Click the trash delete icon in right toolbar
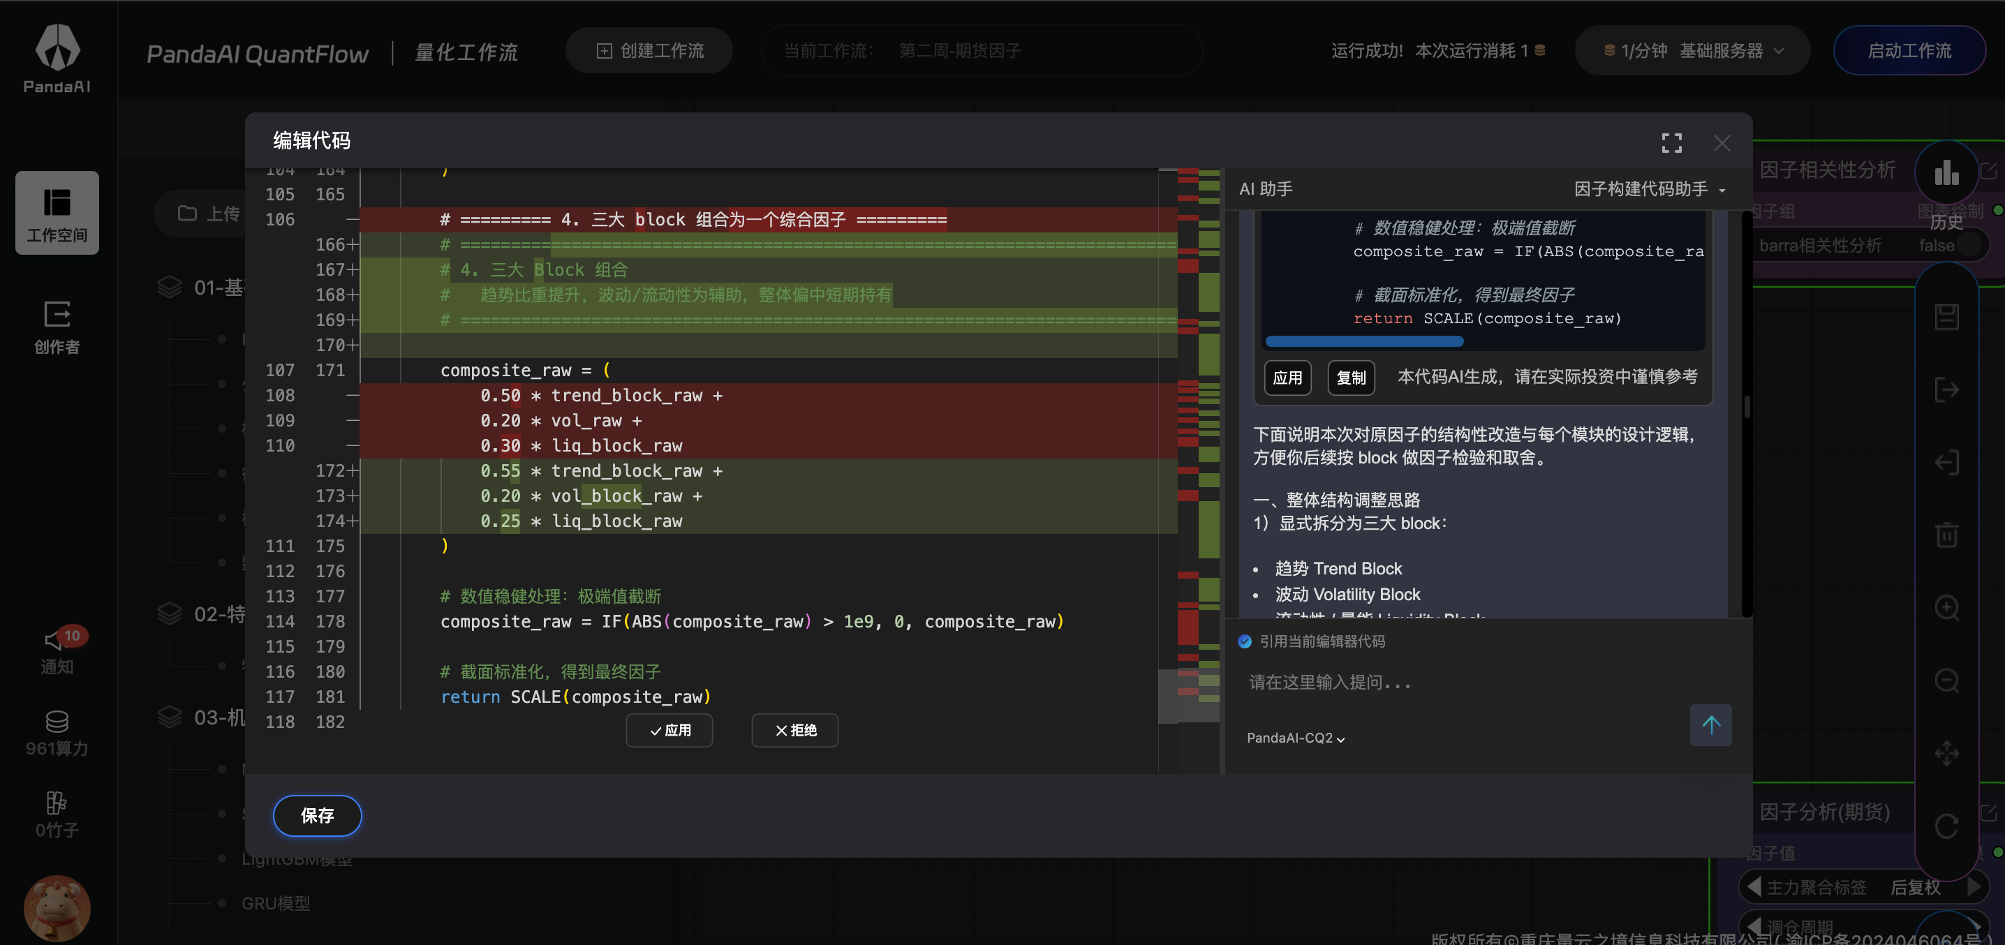2005x945 pixels. 1946,535
